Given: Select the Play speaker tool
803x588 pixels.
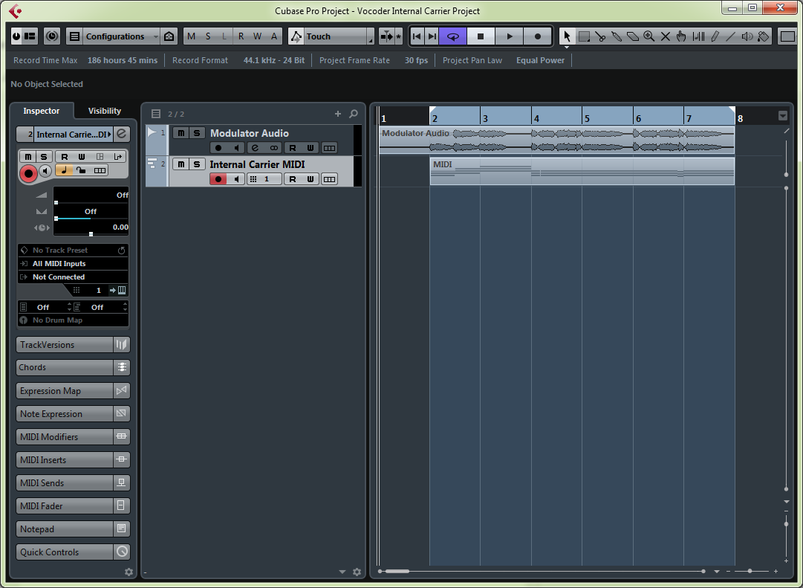Looking at the screenshot, I should click(x=747, y=36).
